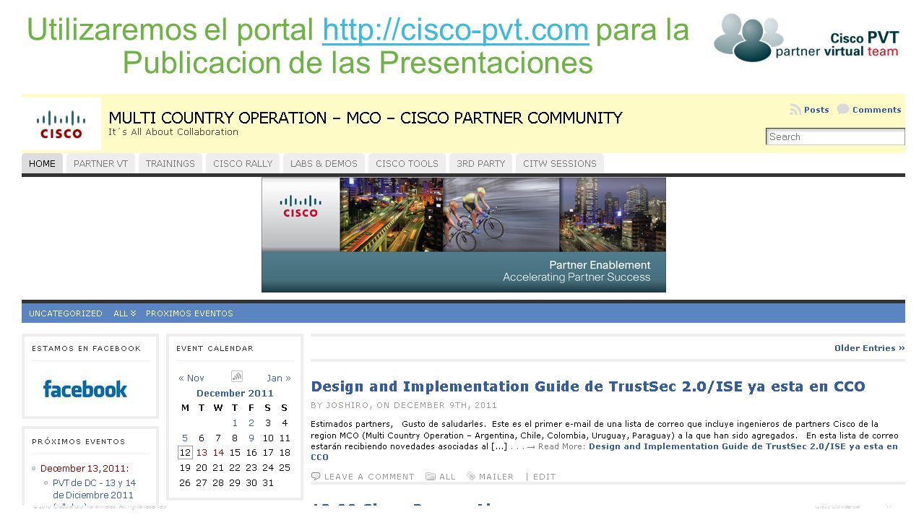Image resolution: width=924 pixels, height=520 pixels.
Task: Click the tag icon beside MAILER
Action: pos(471,477)
